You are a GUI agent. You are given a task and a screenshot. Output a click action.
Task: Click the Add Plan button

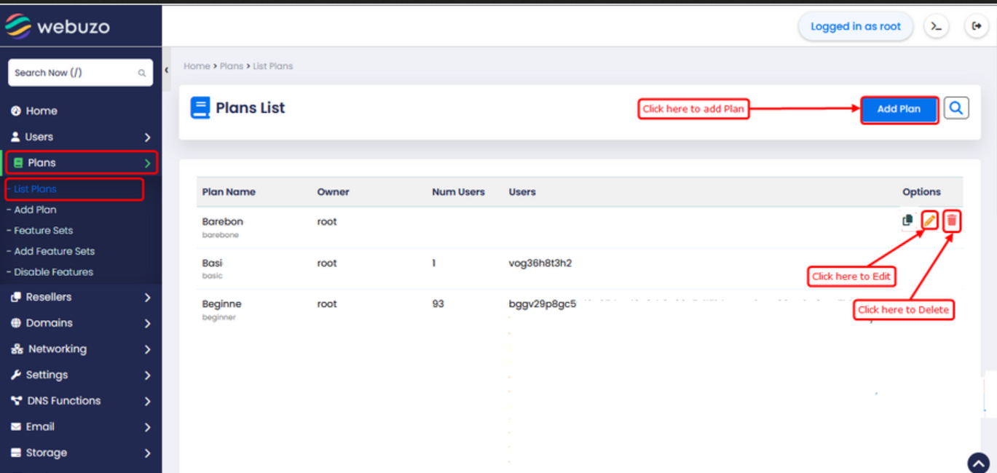899,109
